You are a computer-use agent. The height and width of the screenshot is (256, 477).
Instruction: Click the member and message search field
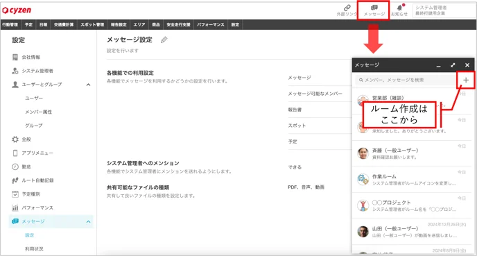click(406, 80)
